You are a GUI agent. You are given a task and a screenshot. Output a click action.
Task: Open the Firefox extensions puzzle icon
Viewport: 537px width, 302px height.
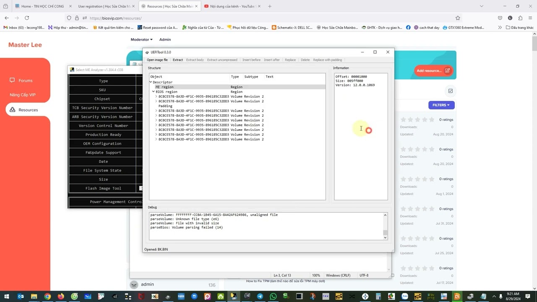520,18
